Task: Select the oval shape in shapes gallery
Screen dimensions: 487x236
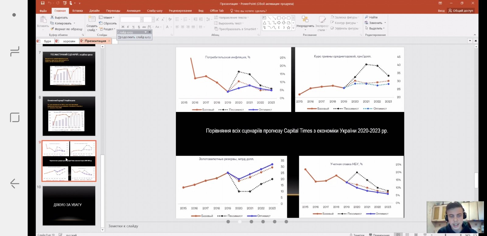Action: (284, 18)
